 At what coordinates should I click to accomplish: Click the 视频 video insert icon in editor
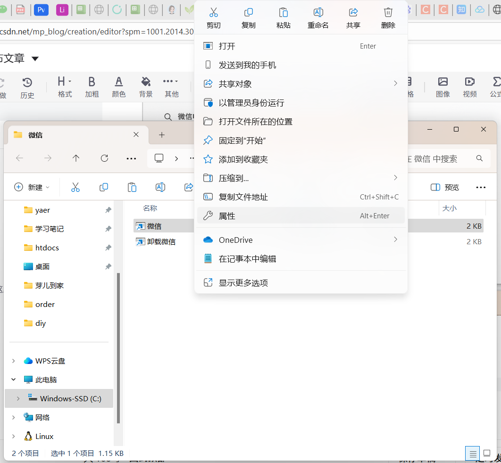coord(470,87)
